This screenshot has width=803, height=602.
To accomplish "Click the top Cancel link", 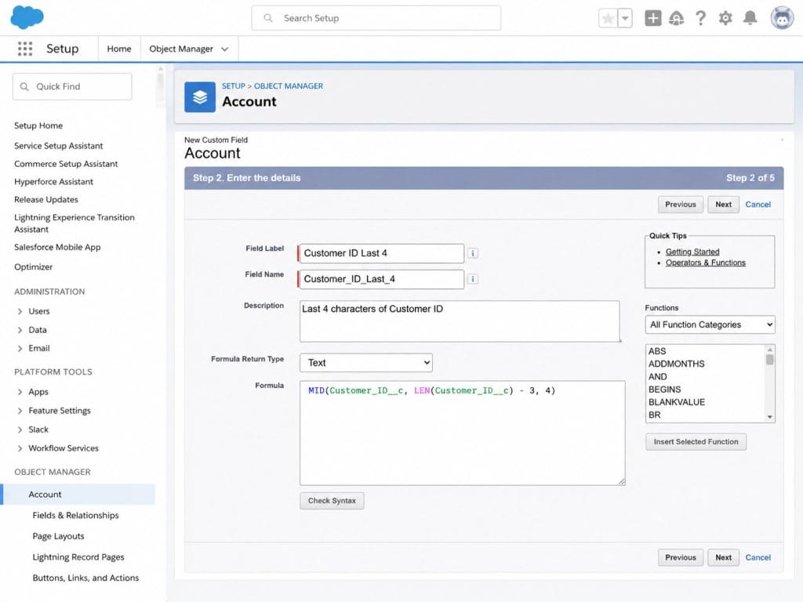I will [758, 205].
